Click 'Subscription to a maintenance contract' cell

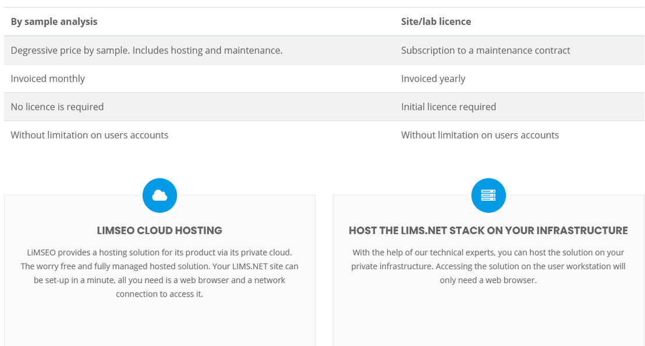coord(519,50)
